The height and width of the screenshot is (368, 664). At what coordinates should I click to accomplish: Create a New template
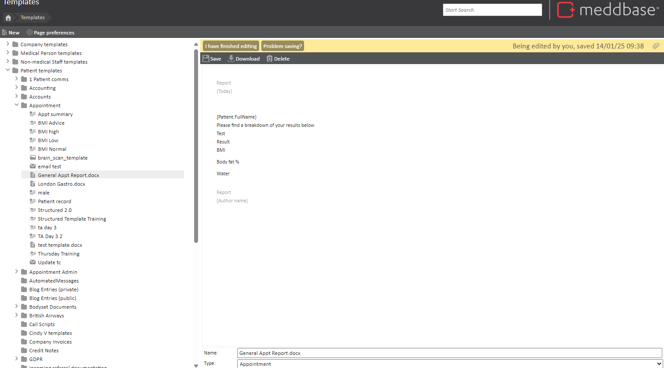(x=11, y=33)
